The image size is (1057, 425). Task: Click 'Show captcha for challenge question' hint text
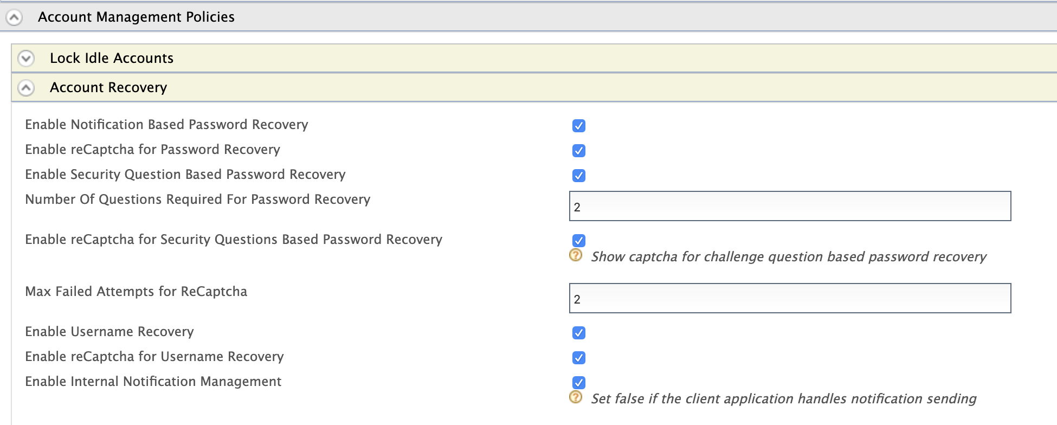pos(789,257)
